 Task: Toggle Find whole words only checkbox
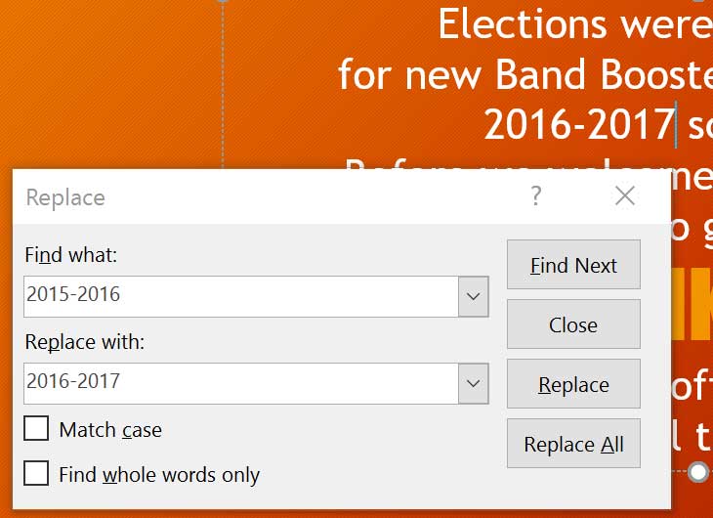pyautogui.click(x=37, y=474)
